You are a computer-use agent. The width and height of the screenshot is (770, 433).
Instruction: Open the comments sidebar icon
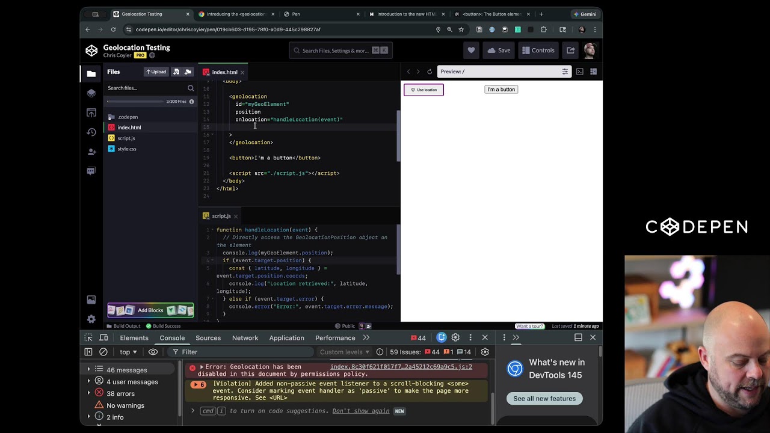91,171
